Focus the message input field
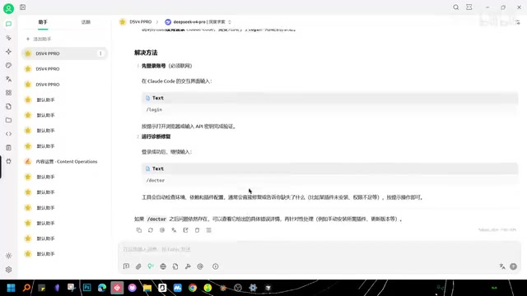Image resolution: width=527 pixels, height=296 pixels. click(x=319, y=249)
